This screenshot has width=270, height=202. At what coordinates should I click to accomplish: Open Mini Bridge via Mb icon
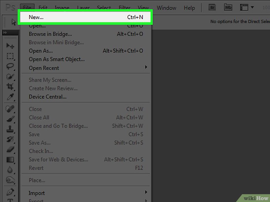[228, 7]
